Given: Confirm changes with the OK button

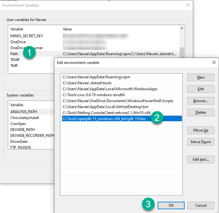Looking at the screenshot, I should click(171, 205).
